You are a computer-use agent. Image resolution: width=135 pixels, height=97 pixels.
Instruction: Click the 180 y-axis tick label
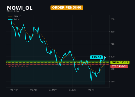point(113,81)
